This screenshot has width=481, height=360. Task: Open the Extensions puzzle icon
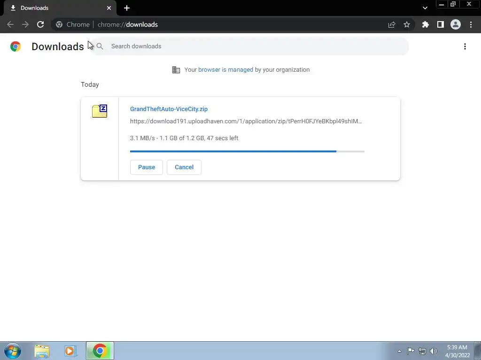click(x=426, y=24)
